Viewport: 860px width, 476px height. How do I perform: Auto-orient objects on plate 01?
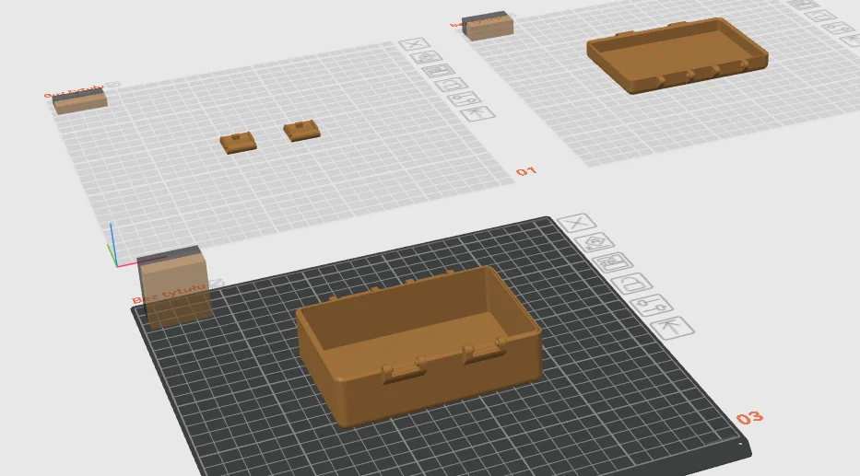(x=426, y=57)
